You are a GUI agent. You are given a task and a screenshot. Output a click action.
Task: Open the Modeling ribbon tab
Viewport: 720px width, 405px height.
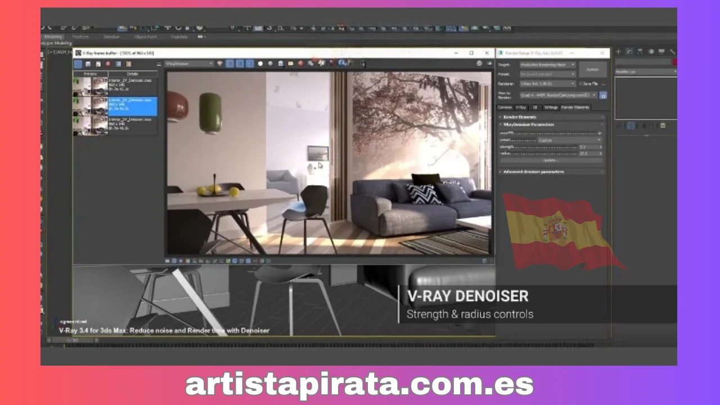(52, 37)
